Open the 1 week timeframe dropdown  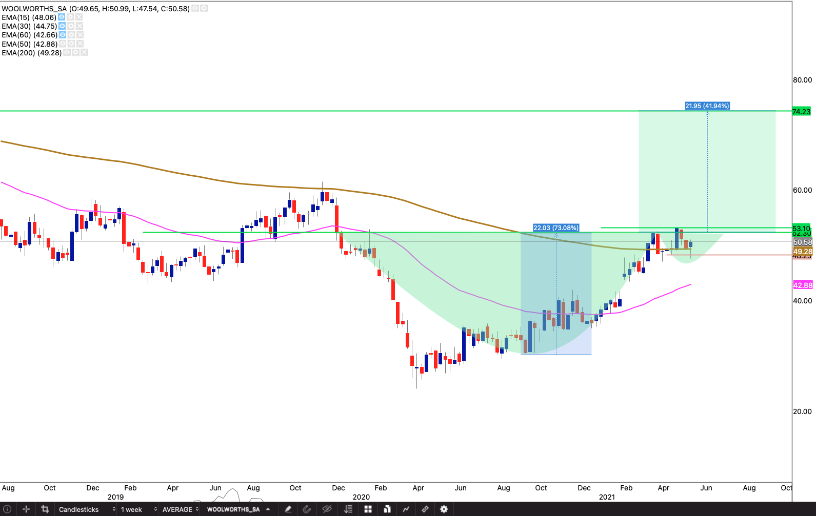point(138,509)
